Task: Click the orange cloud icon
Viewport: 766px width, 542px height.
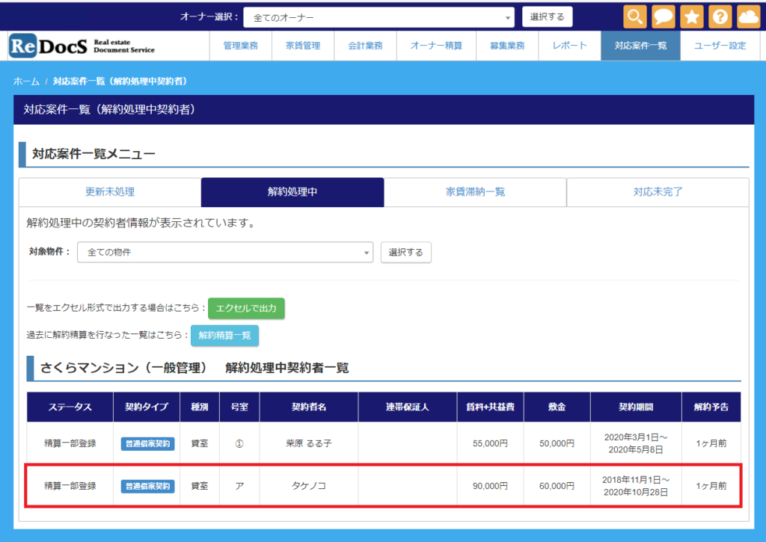Action: coord(748,16)
